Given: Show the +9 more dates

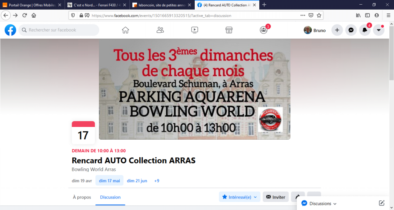Looking at the screenshot, I should 157,181.
